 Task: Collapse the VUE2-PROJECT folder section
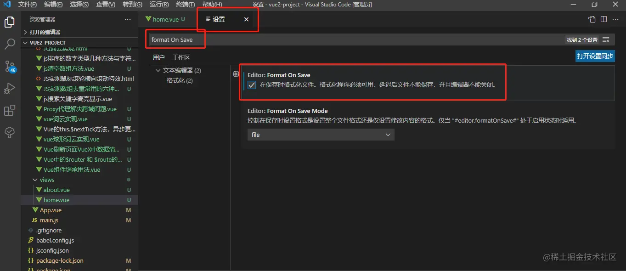click(79, 42)
